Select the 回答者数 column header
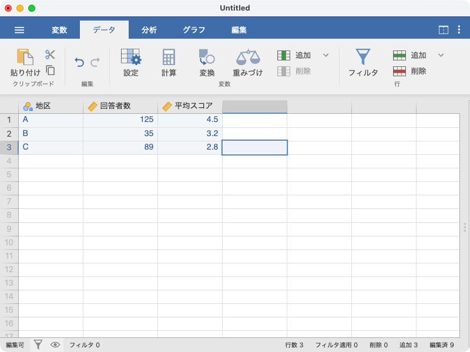 pos(120,106)
